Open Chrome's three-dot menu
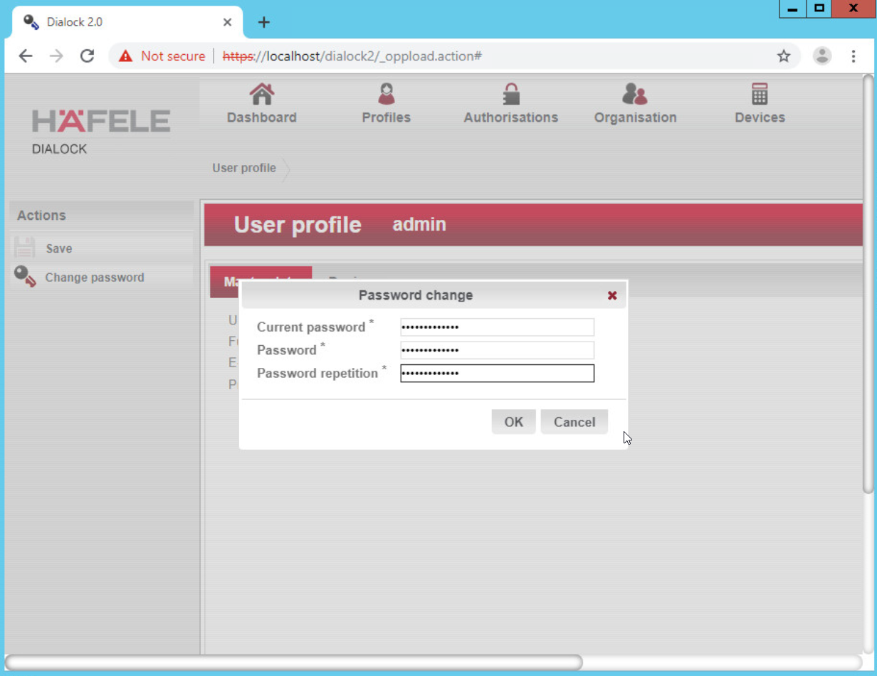877x676 pixels. [x=853, y=56]
